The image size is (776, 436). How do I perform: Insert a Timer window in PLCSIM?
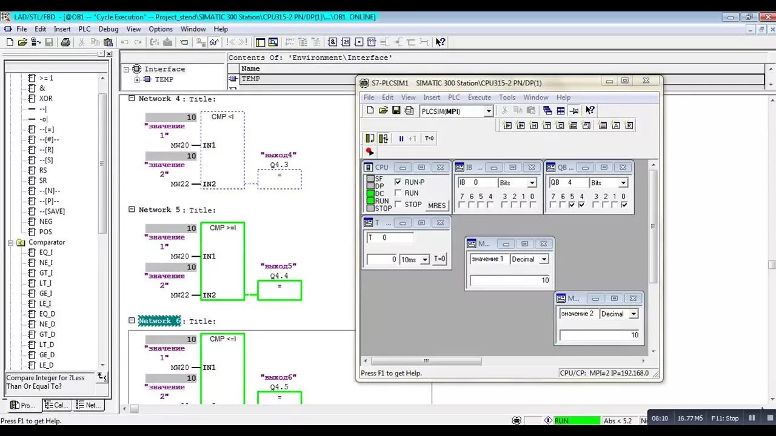click(x=547, y=125)
